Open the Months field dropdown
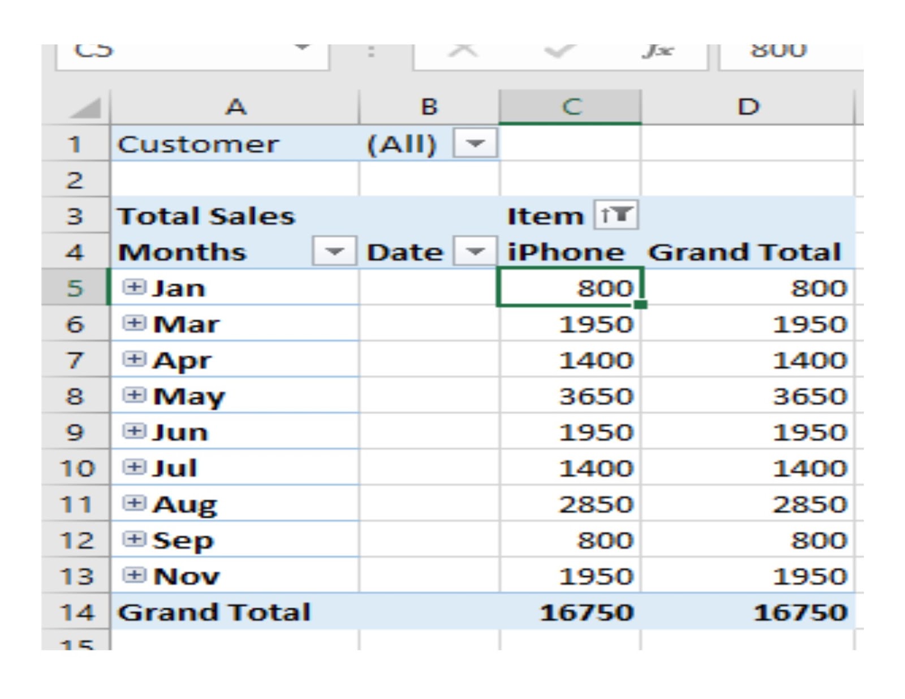The image size is (905, 699). click(x=334, y=251)
